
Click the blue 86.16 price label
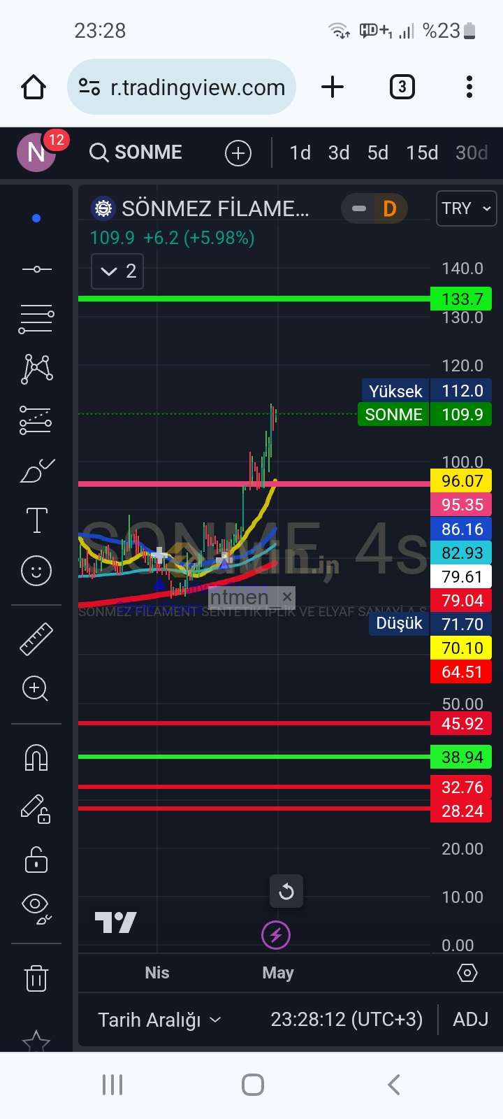(462, 529)
